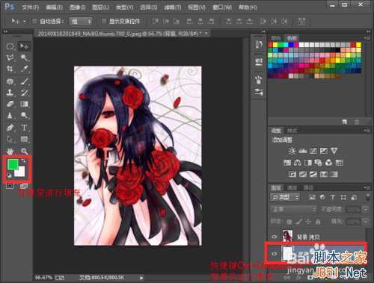Open the layer filter type dropdown
The image size is (374, 283).
click(285, 197)
